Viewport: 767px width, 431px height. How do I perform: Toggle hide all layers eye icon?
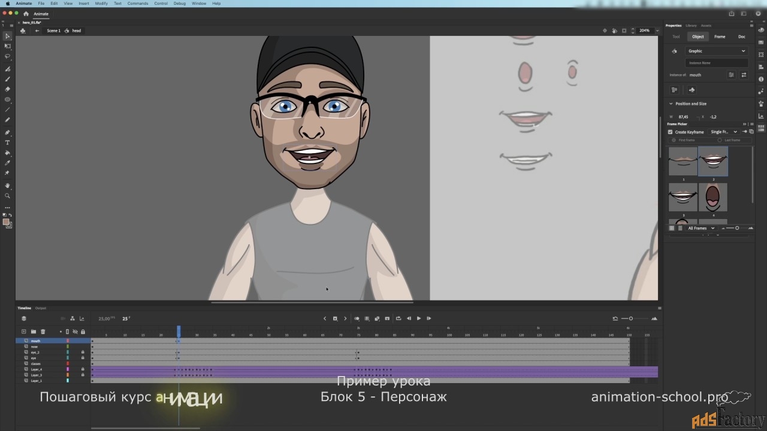tap(75, 332)
